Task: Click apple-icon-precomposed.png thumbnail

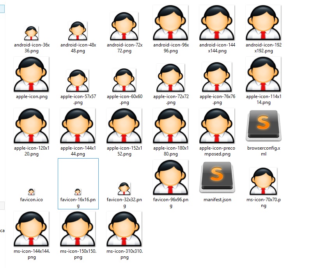Action: tap(217, 126)
